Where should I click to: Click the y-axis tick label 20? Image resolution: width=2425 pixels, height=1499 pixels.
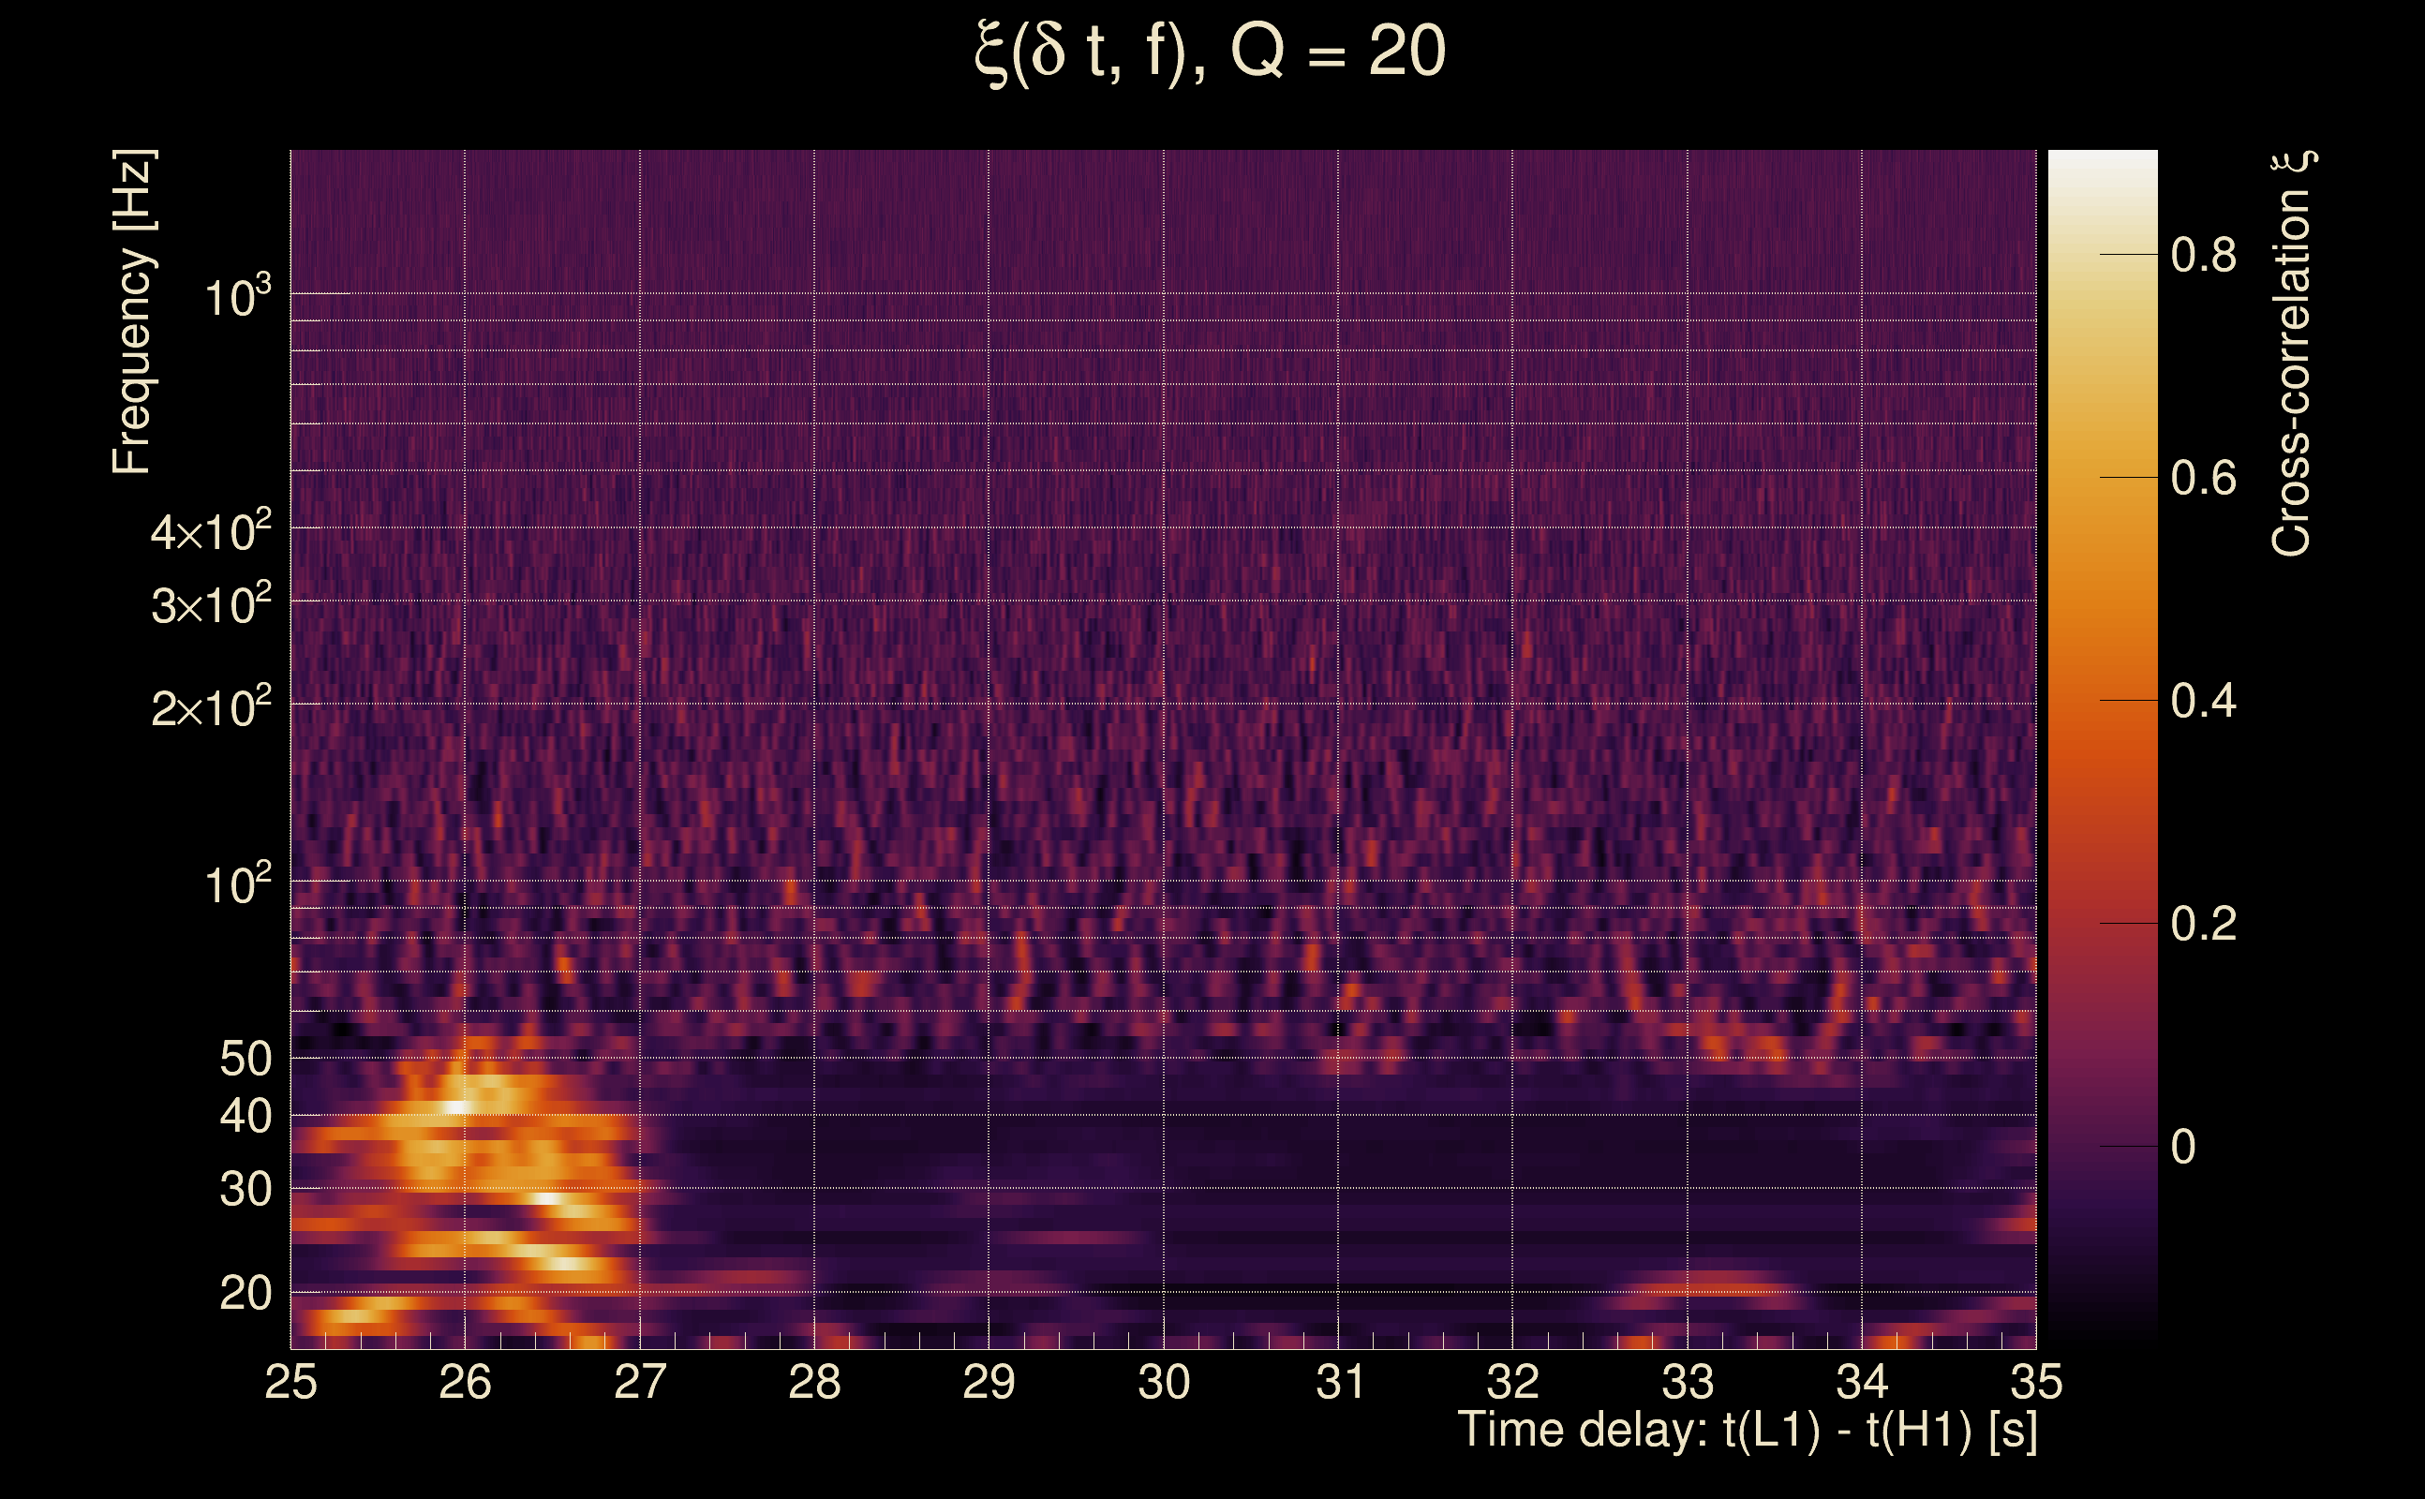245,1293
